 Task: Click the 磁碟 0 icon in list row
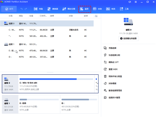point(6,23)
